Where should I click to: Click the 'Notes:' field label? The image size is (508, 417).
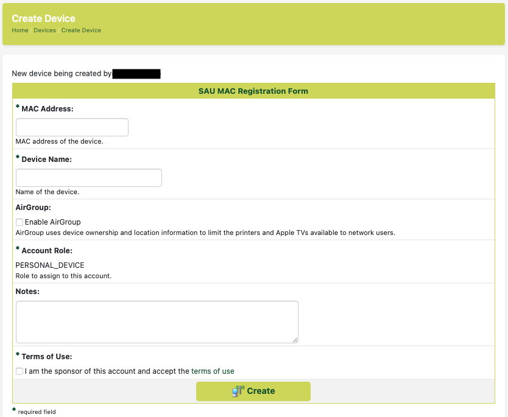[27, 292]
